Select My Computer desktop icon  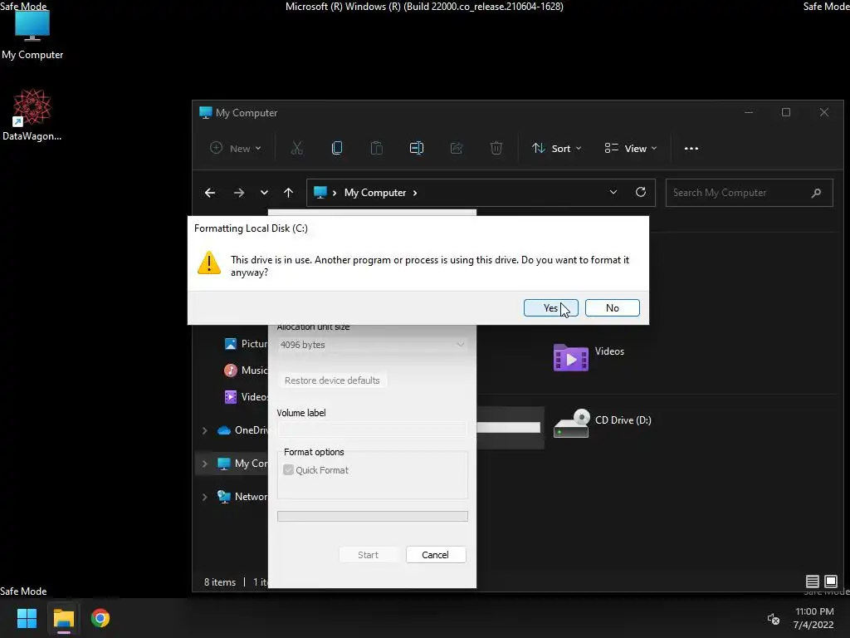tap(32, 35)
